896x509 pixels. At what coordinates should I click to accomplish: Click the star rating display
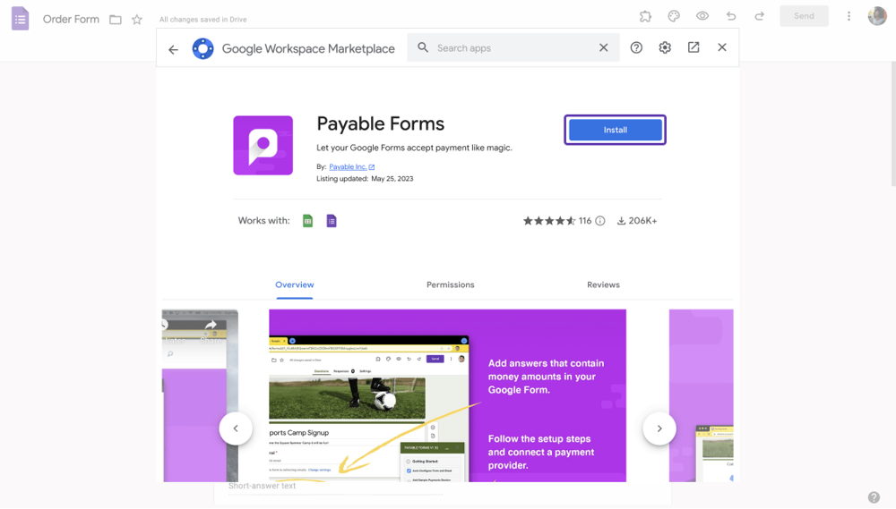(549, 221)
